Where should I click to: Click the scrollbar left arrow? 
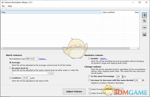pos(2,48)
